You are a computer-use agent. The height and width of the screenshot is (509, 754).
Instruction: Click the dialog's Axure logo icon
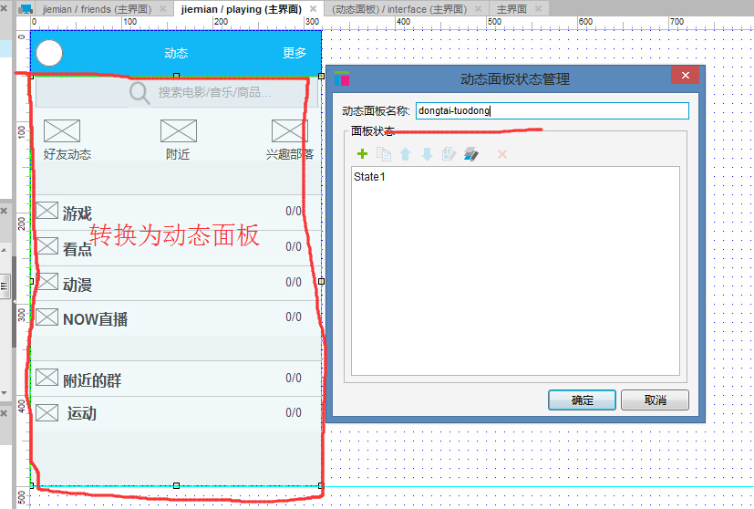click(x=342, y=78)
